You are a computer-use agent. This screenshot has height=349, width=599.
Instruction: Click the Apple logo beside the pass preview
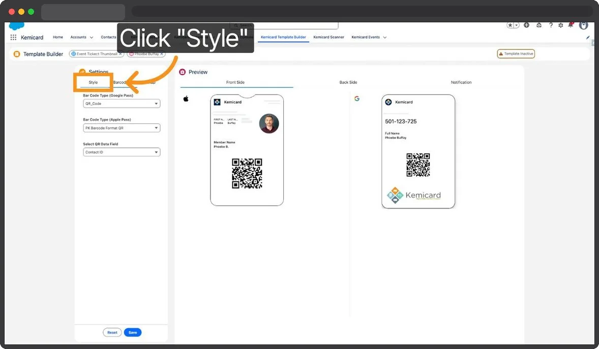[186, 99]
